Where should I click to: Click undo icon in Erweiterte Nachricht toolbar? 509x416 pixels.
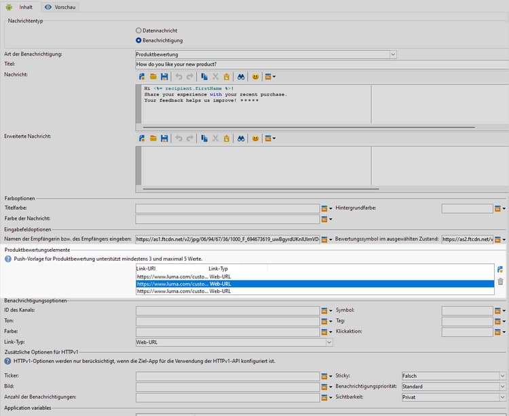click(x=179, y=138)
